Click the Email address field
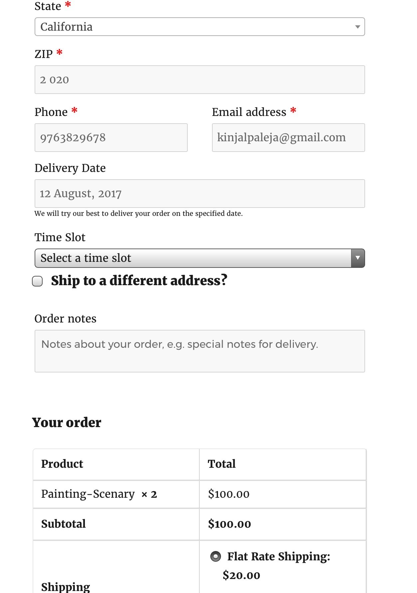 click(x=289, y=138)
